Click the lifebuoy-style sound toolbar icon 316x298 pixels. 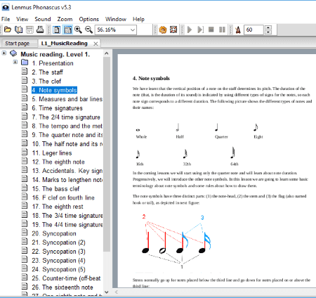[173, 30]
